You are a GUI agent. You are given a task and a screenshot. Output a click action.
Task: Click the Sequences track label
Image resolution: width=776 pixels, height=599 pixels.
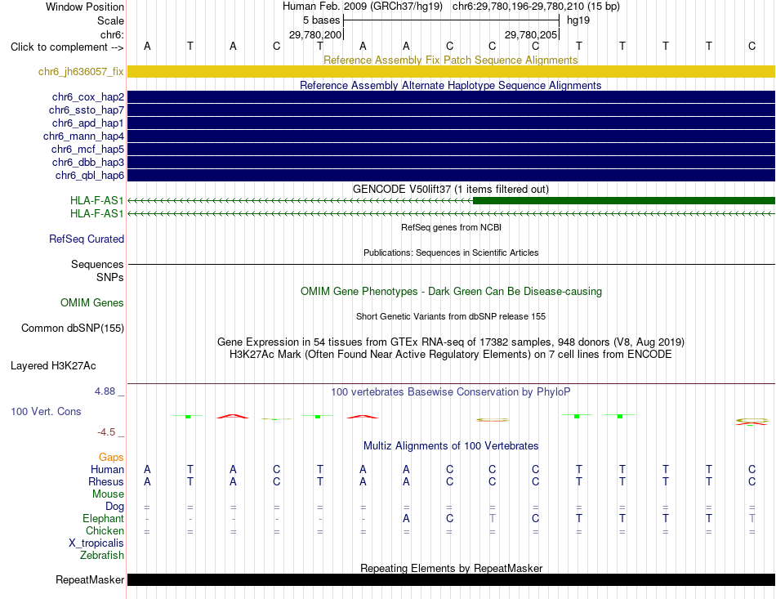point(97,264)
